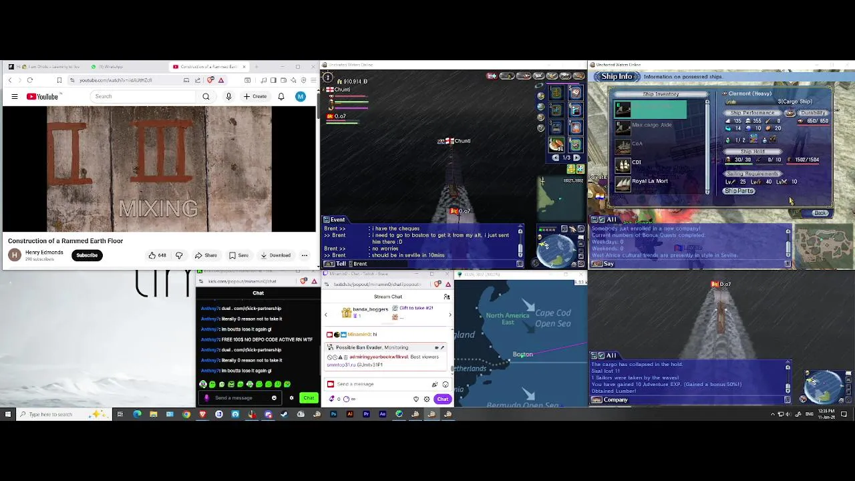Open a new browser tab with plus
Screen dimensions: 855x481
(256, 67)
